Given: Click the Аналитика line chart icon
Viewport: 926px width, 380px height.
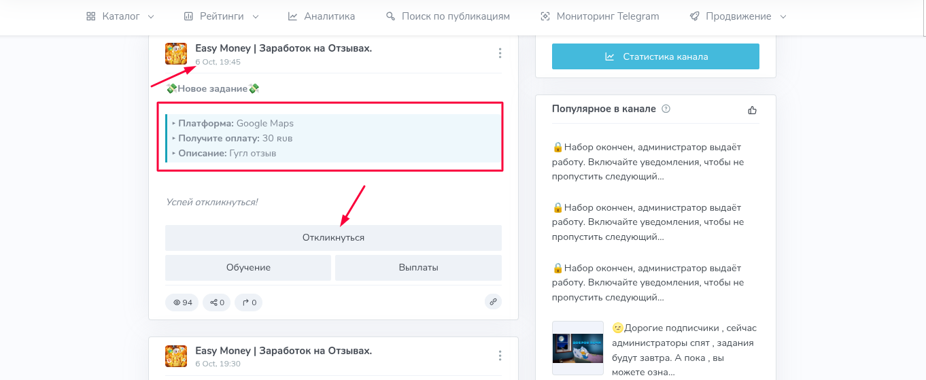Looking at the screenshot, I should (292, 16).
